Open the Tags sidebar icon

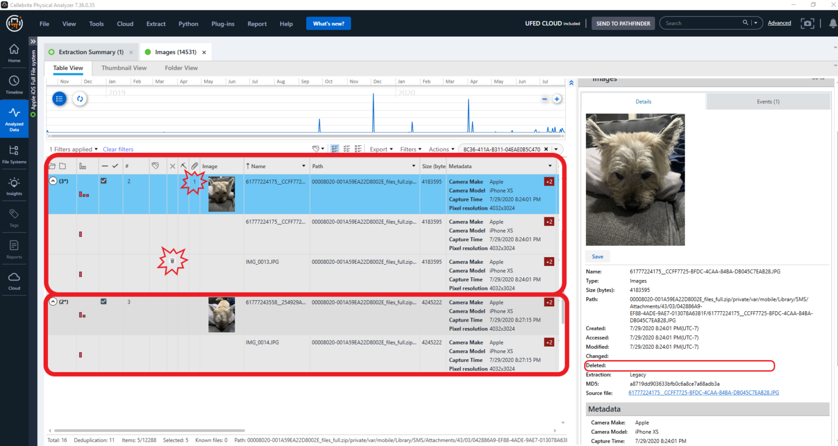(x=14, y=217)
